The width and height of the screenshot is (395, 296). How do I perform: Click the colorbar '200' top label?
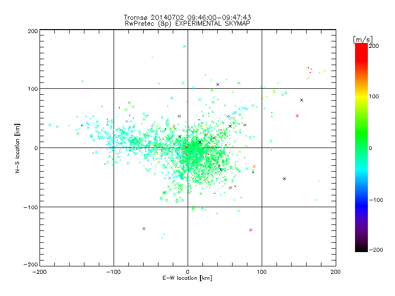point(374,46)
